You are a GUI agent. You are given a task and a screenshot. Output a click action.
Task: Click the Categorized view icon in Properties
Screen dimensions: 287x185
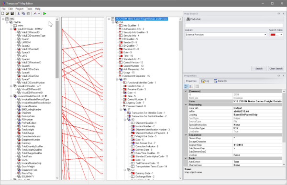pos(186,86)
